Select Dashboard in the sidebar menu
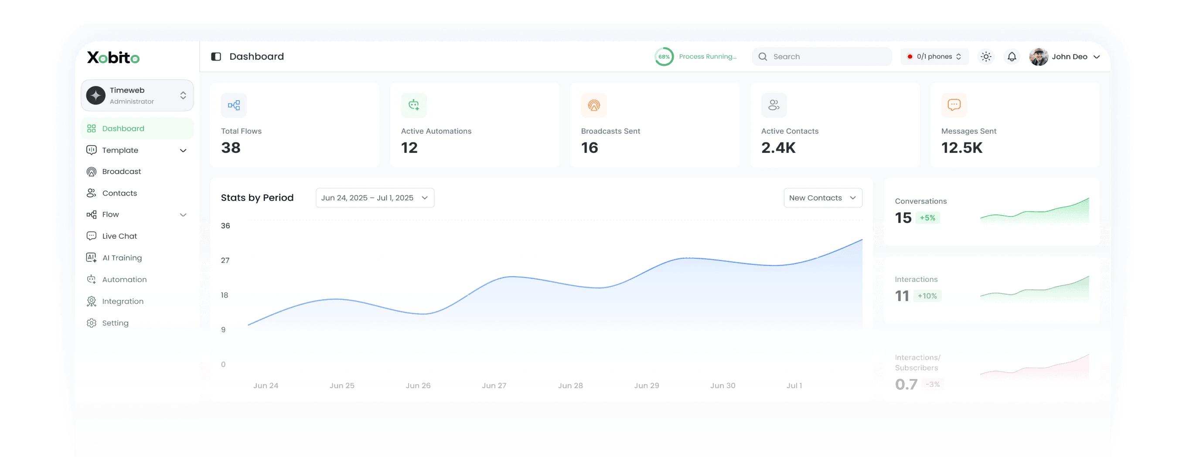Screen dimensions: 1186x457 click(x=123, y=129)
